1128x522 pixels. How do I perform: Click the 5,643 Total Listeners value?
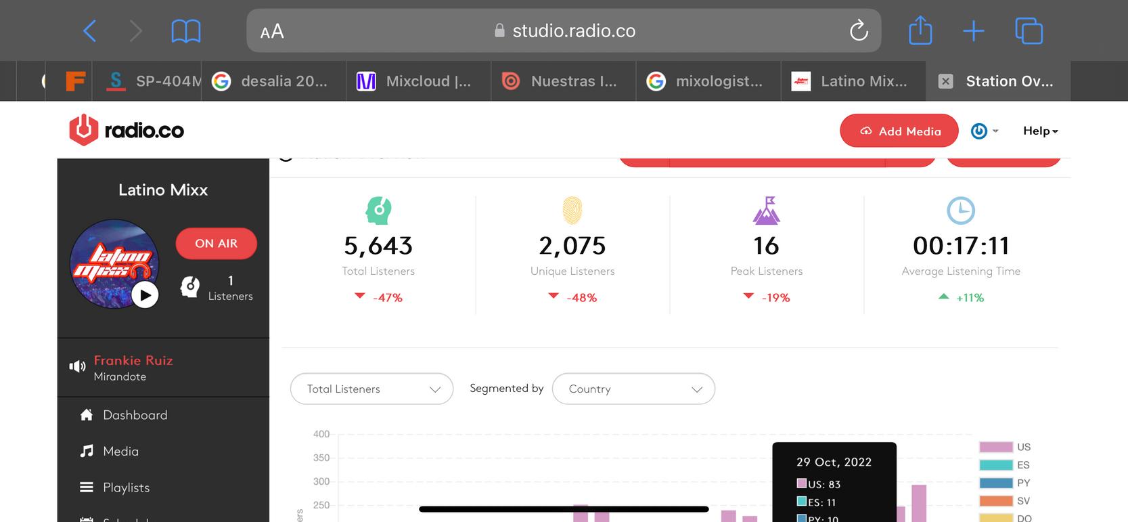378,246
